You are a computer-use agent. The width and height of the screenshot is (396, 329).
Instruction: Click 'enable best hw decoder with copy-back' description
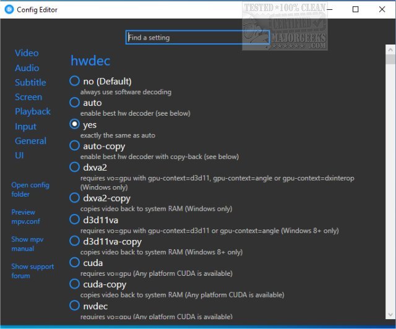pos(160,157)
